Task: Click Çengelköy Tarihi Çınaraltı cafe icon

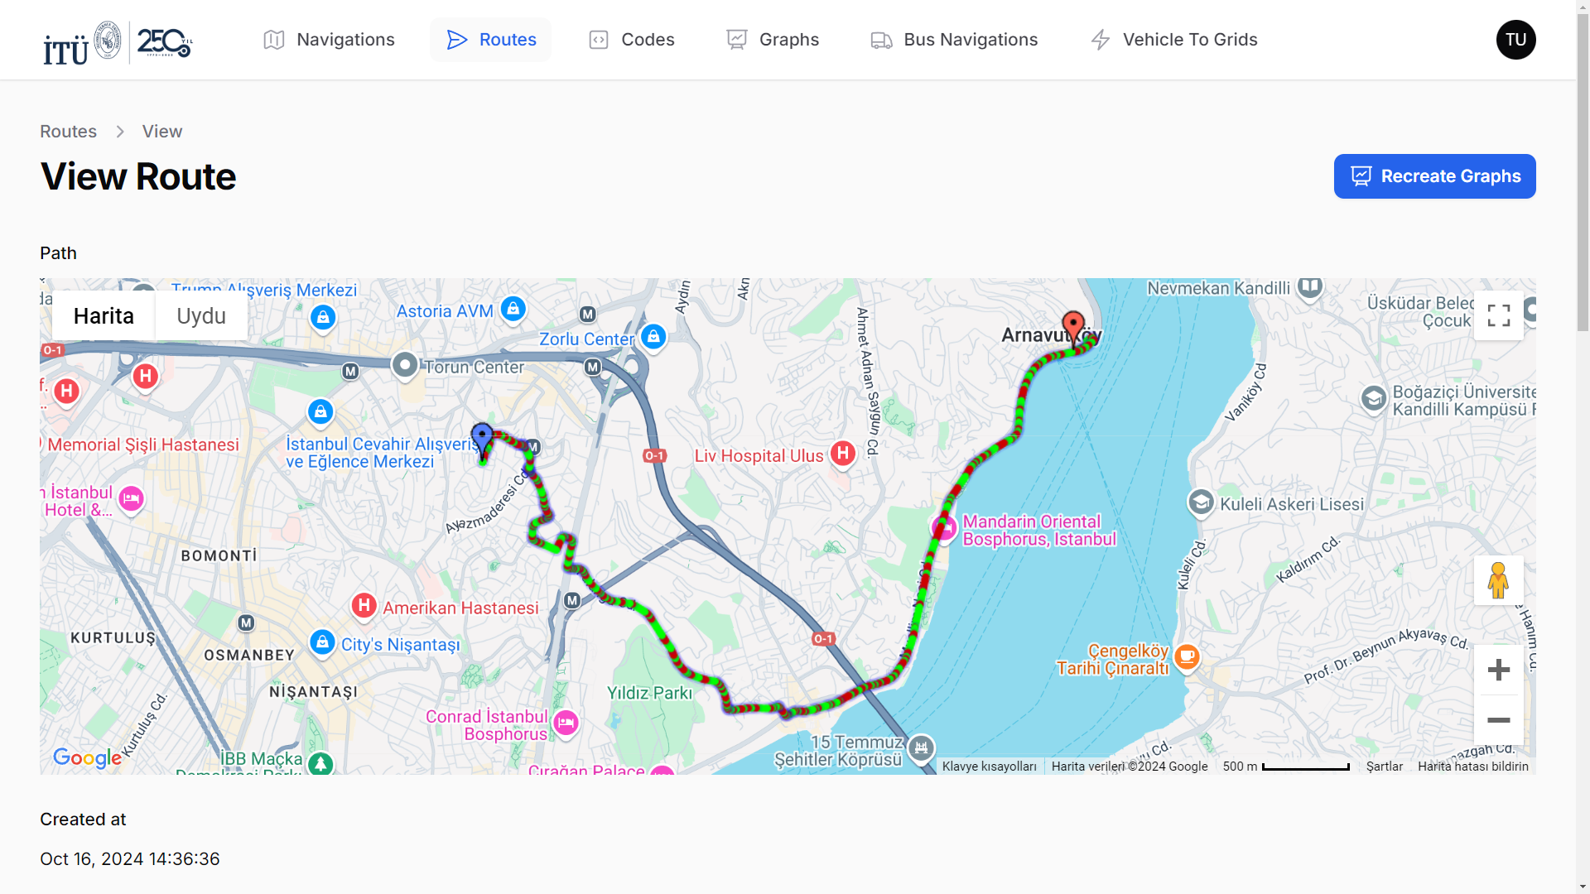Action: (1187, 656)
